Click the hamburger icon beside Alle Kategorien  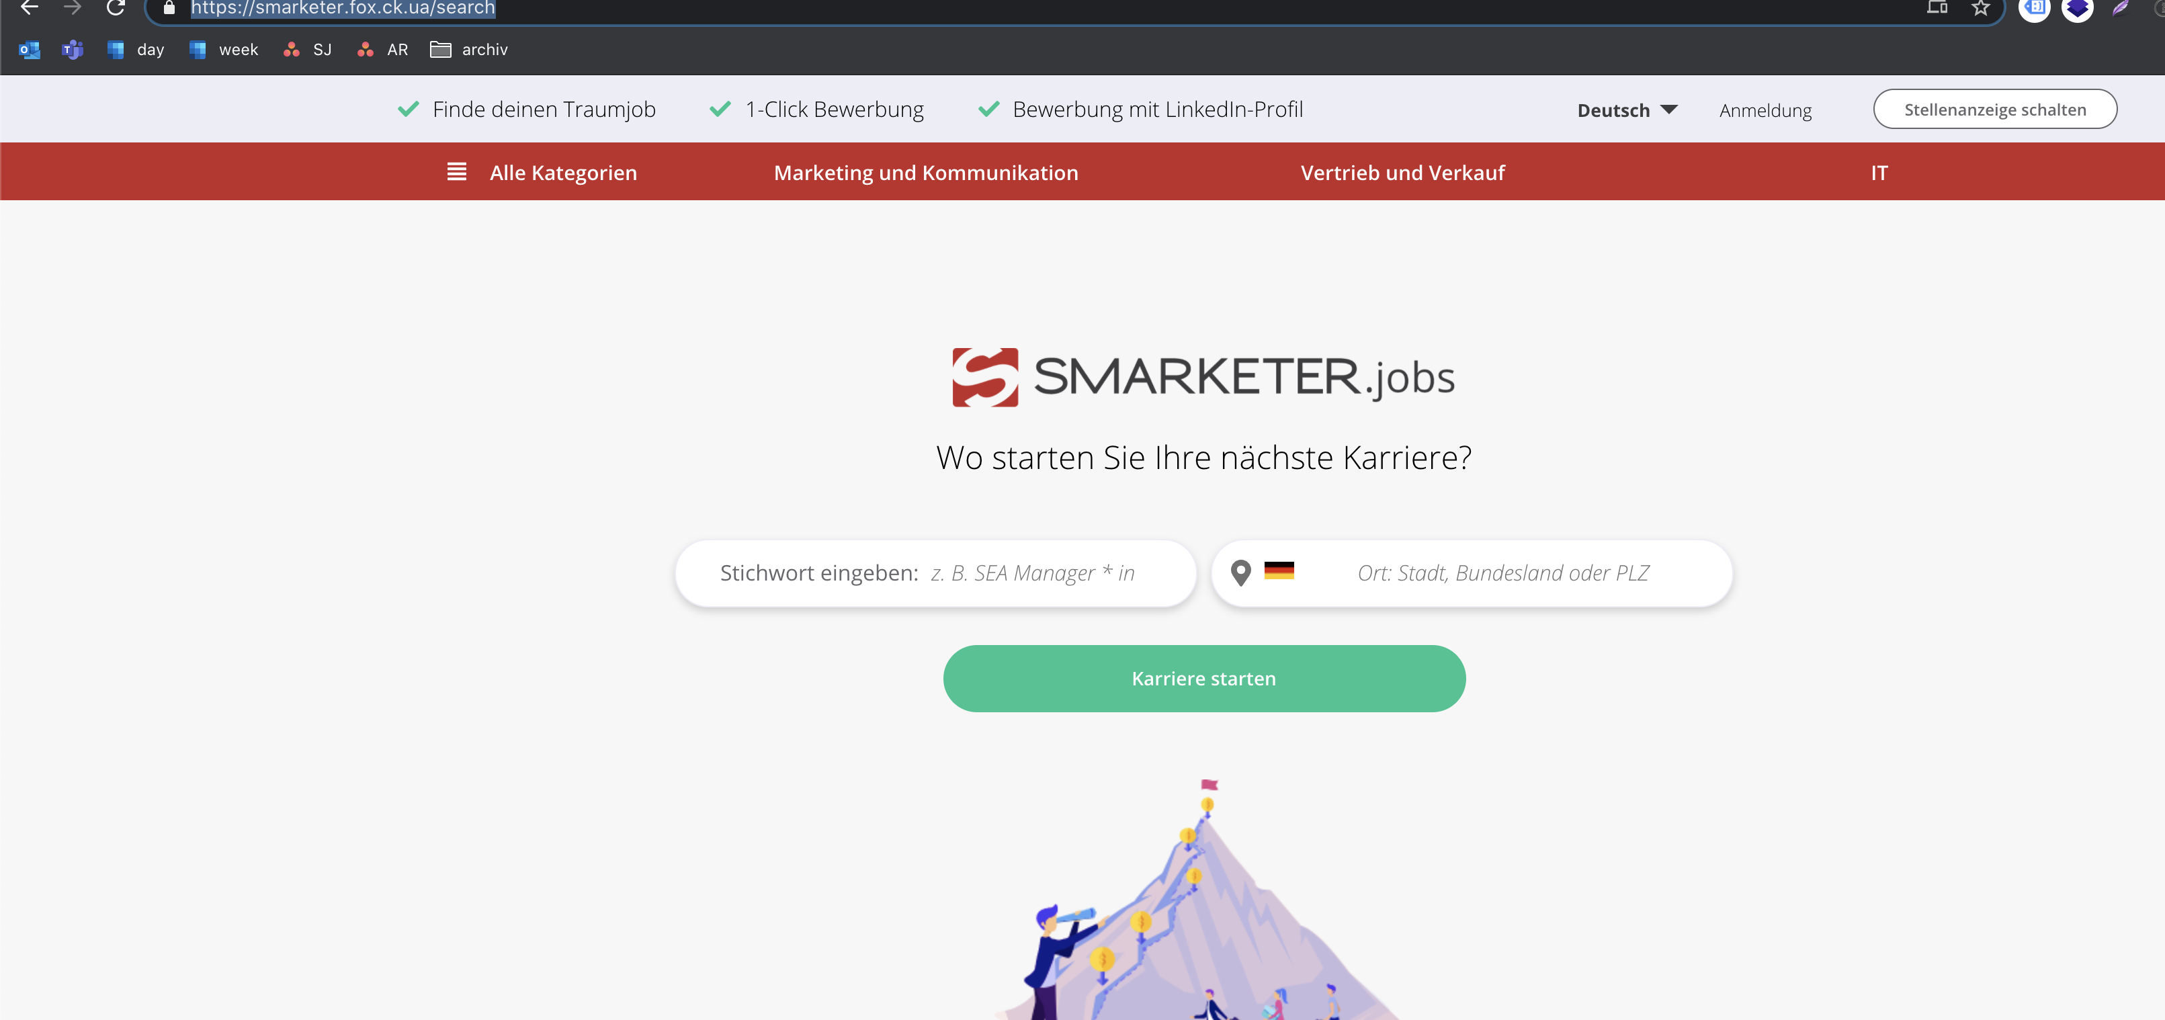(456, 172)
